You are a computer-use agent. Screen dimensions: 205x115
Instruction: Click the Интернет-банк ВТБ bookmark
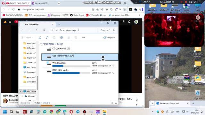[119, 15]
